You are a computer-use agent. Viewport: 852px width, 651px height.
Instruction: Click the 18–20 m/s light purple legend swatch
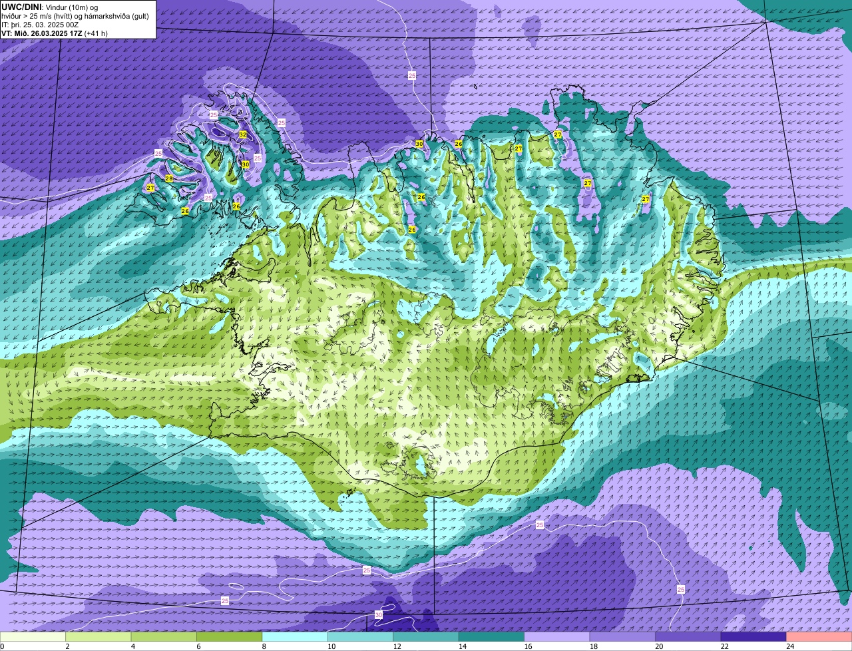[622, 636]
